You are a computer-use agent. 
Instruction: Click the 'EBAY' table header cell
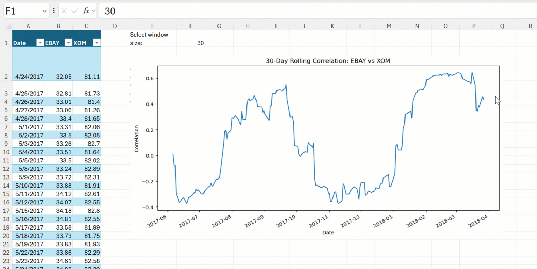pos(58,38)
